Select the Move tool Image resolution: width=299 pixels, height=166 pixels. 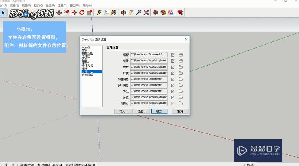[x=74, y=13]
